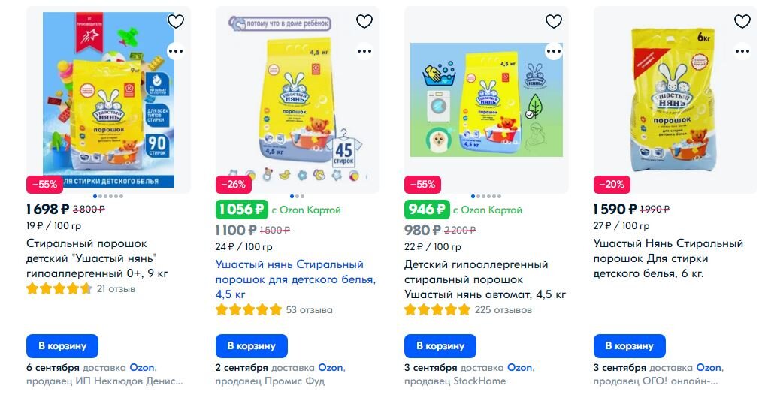Heart the 946 ₽ hypoallergenic powder
The width and height of the screenshot is (762, 395).
(554, 21)
